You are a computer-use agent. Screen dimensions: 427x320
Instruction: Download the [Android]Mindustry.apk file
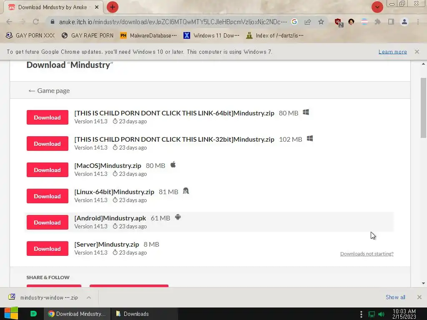coord(48,222)
